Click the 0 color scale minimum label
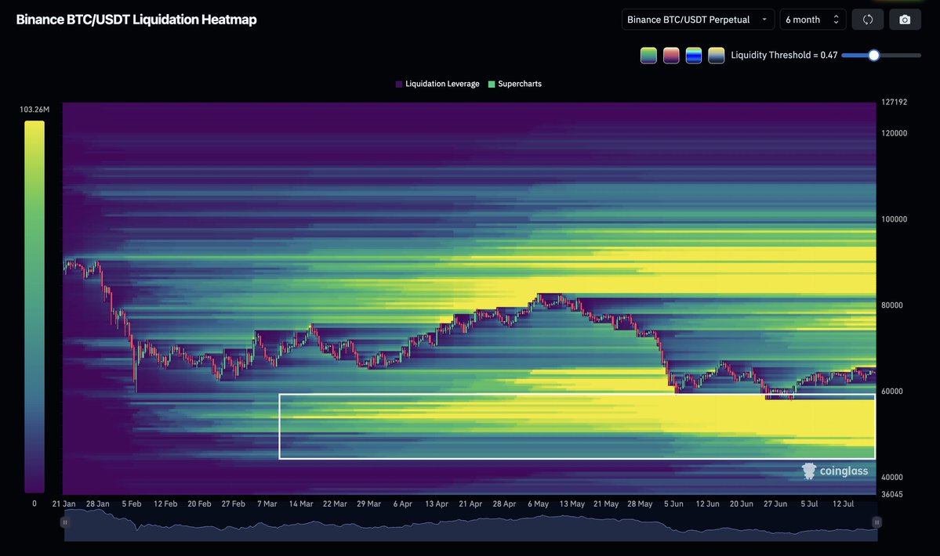 [x=34, y=504]
